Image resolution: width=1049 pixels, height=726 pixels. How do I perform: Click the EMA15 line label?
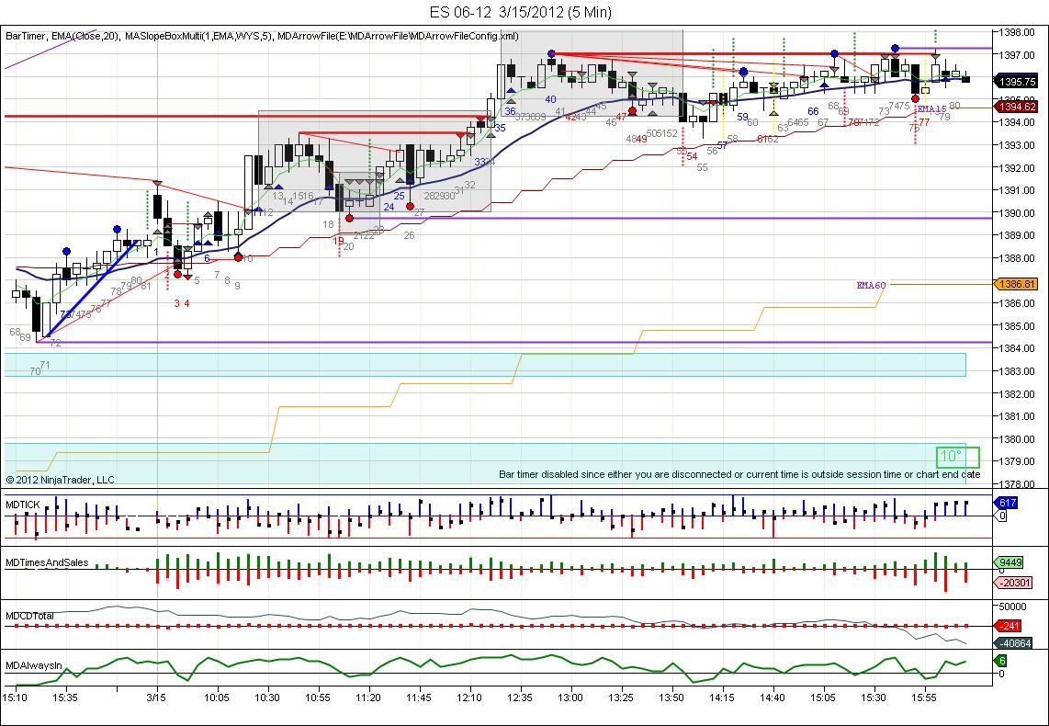(932, 109)
